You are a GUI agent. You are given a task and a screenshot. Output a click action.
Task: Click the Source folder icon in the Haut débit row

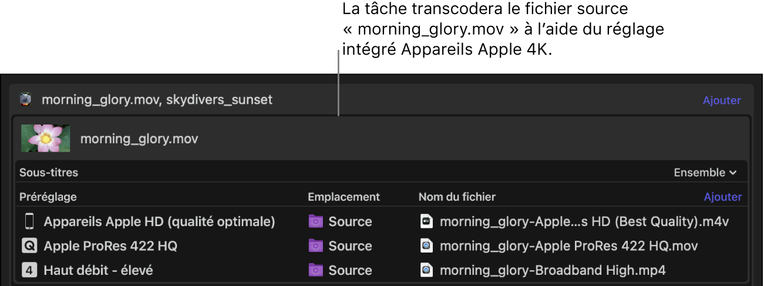click(315, 270)
